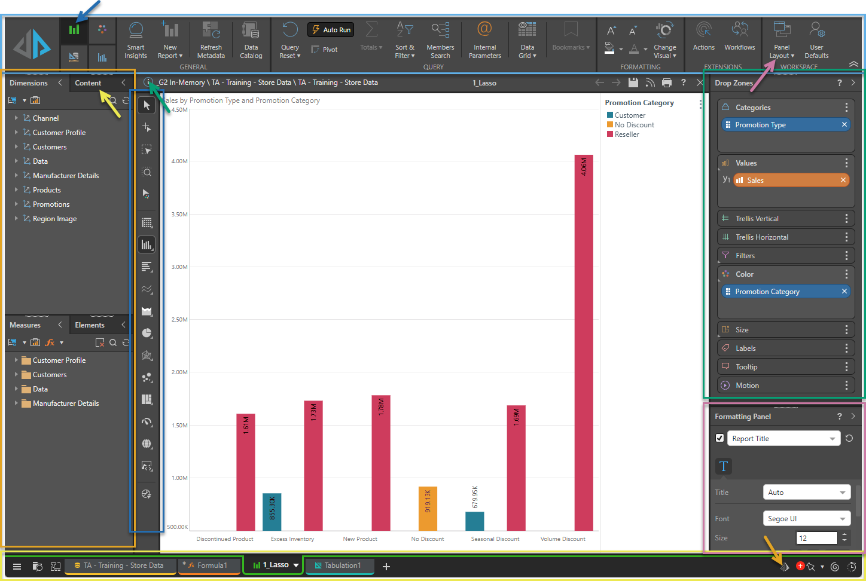Remove Promotion Category chip from Color

844,291
